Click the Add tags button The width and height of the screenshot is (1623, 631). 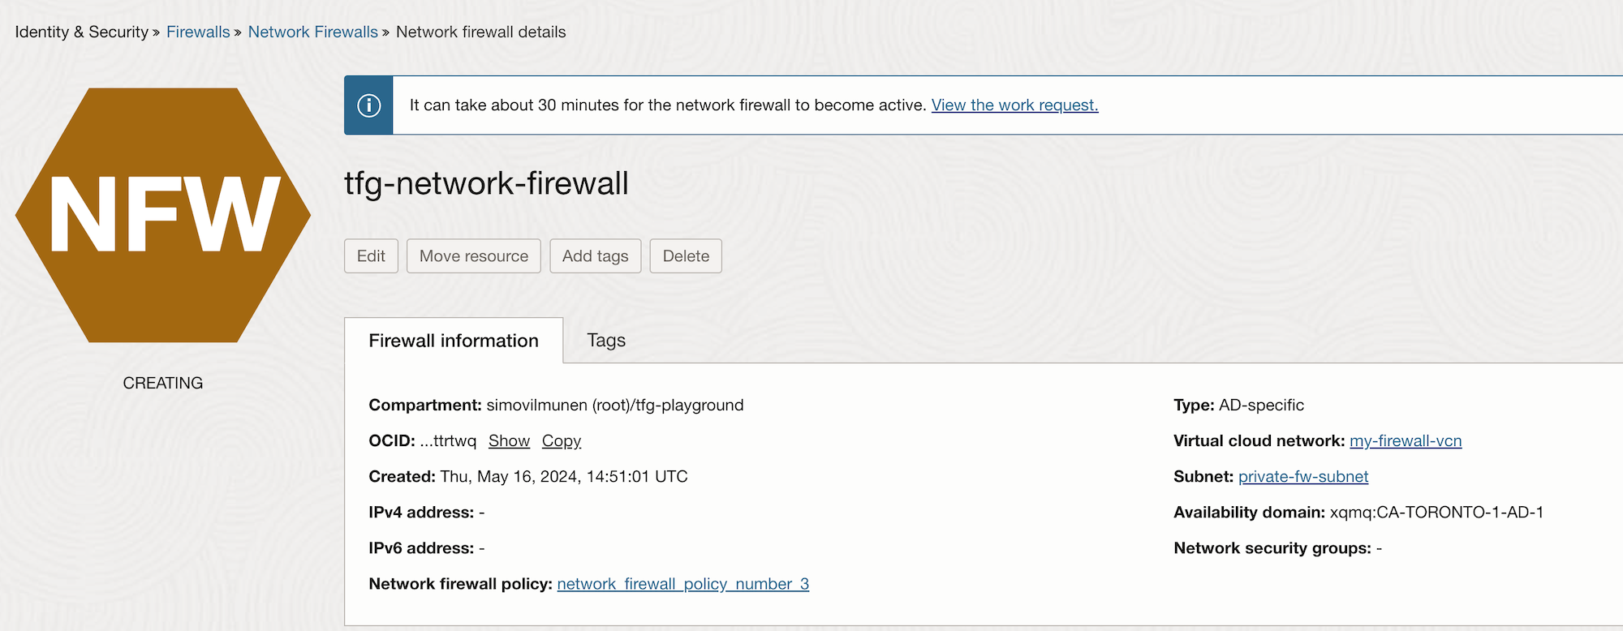pos(596,255)
